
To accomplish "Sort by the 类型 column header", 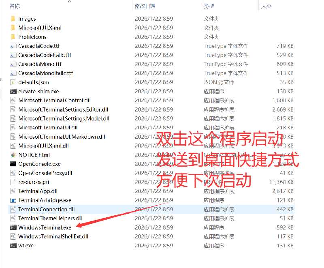I will (x=209, y=6).
